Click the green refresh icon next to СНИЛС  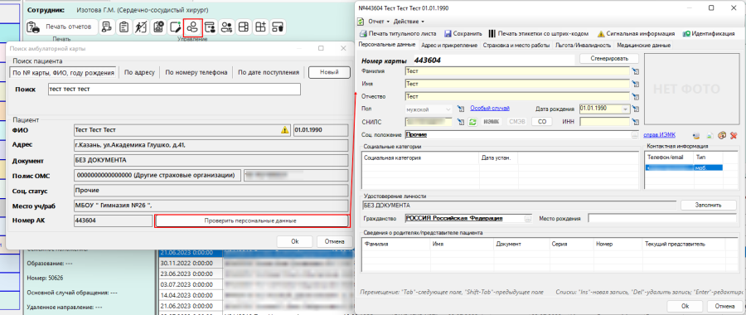(472, 122)
